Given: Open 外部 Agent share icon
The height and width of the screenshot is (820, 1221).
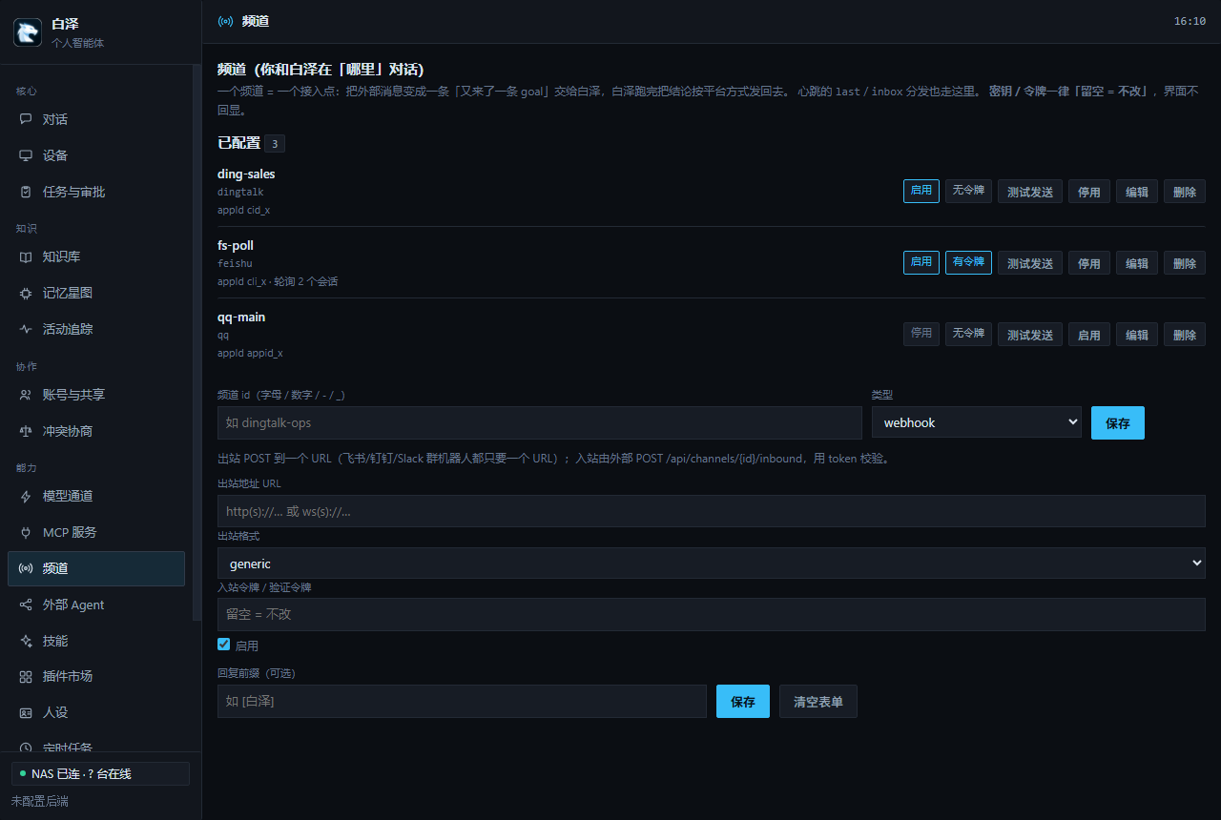Looking at the screenshot, I should [26, 605].
